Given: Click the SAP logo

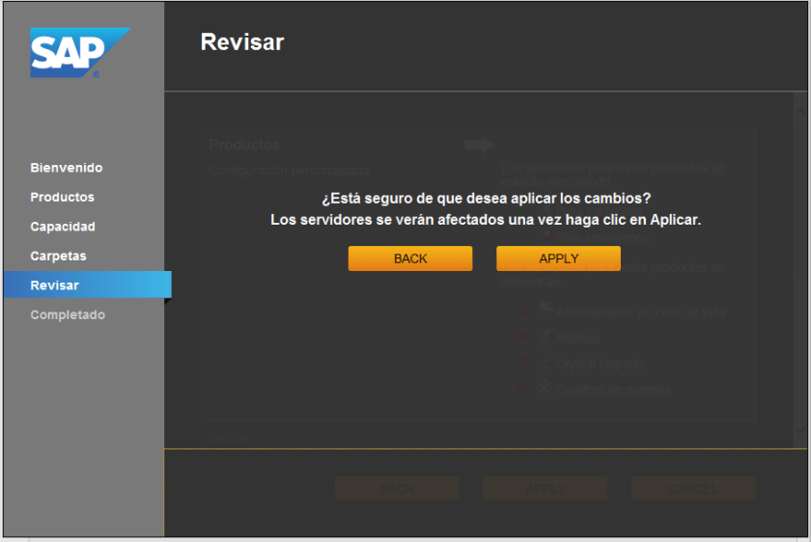Looking at the screenshot, I should coord(79,52).
